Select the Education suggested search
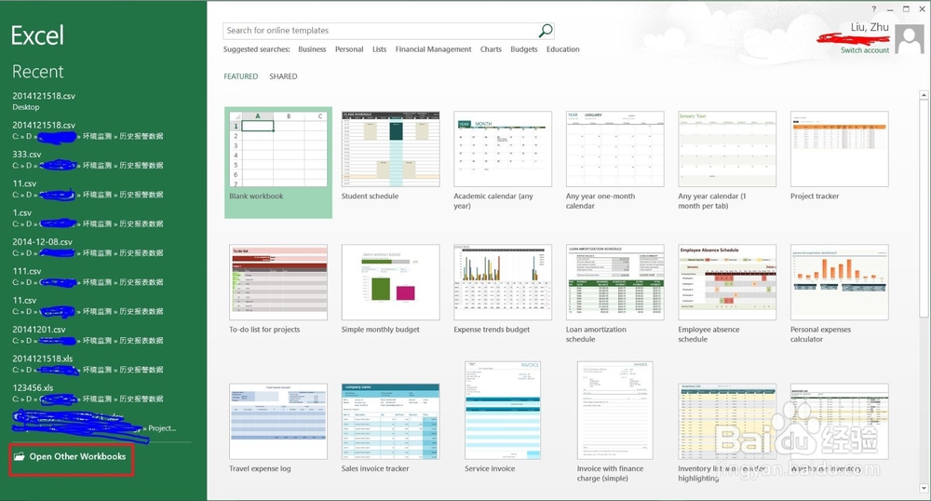 563,49
